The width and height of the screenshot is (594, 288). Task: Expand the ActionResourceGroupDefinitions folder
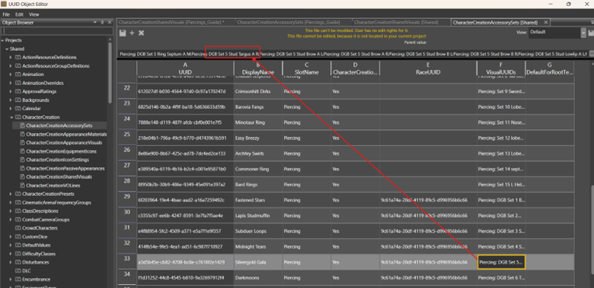[x=11, y=66]
